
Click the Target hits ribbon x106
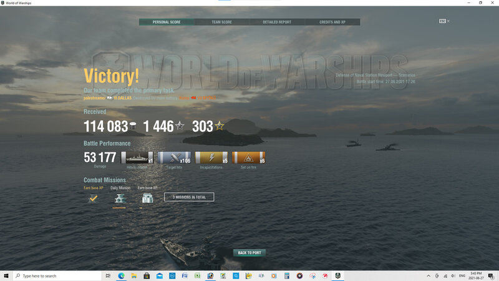tap(175, 158)
